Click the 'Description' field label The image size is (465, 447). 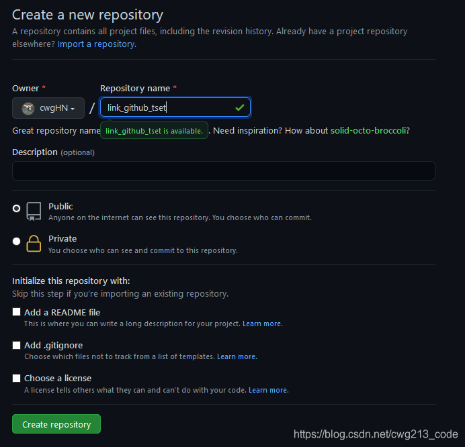pyautogui.click(x=35, y=152)
